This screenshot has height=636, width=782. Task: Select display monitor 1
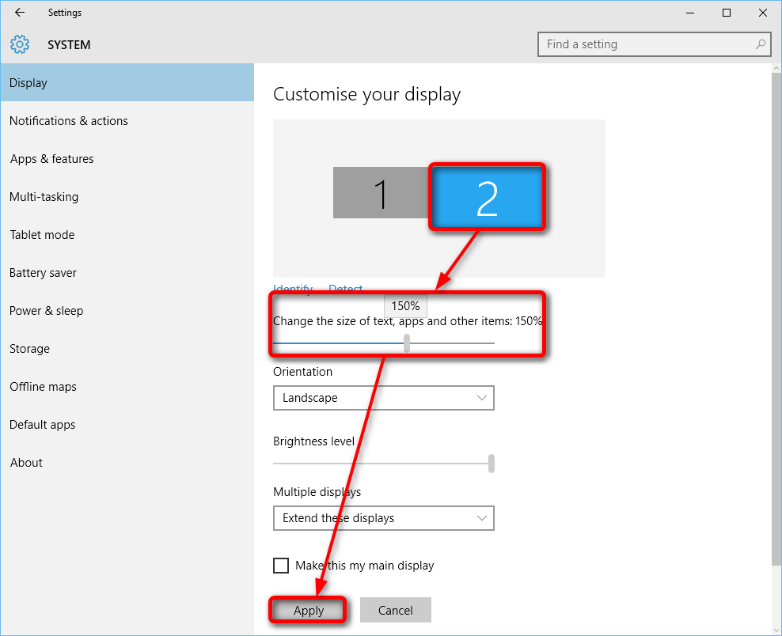coord(381,192)
